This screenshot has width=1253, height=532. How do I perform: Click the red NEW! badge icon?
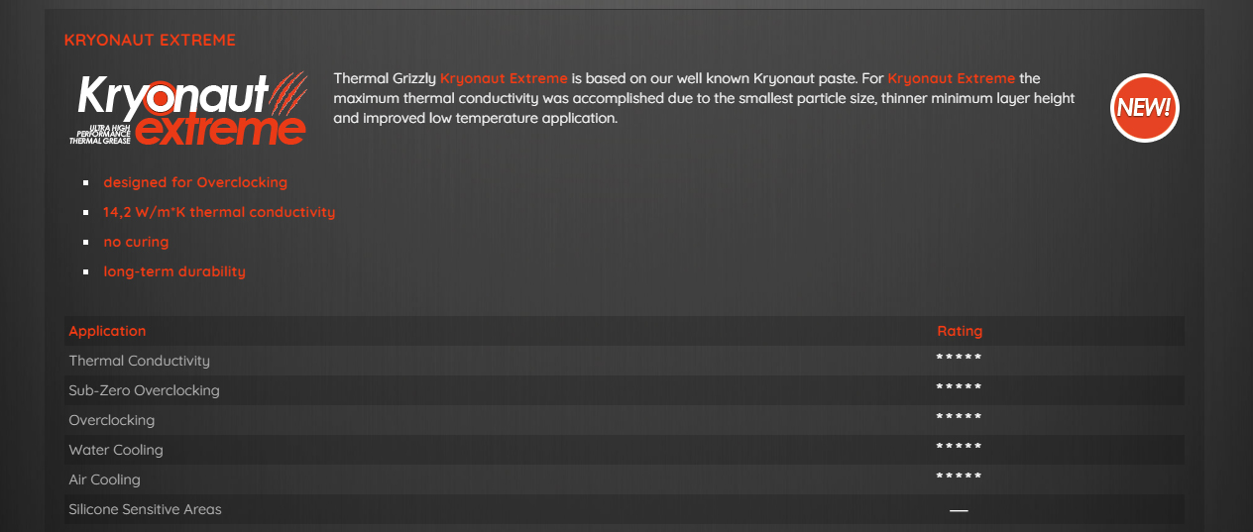tap(1145, 108)
